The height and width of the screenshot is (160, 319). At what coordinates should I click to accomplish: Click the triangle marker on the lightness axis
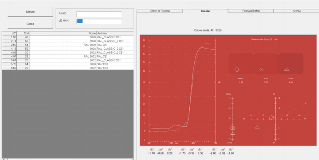(233, 133)
